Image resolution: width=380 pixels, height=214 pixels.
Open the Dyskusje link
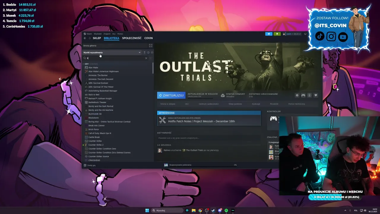point(256,104)
